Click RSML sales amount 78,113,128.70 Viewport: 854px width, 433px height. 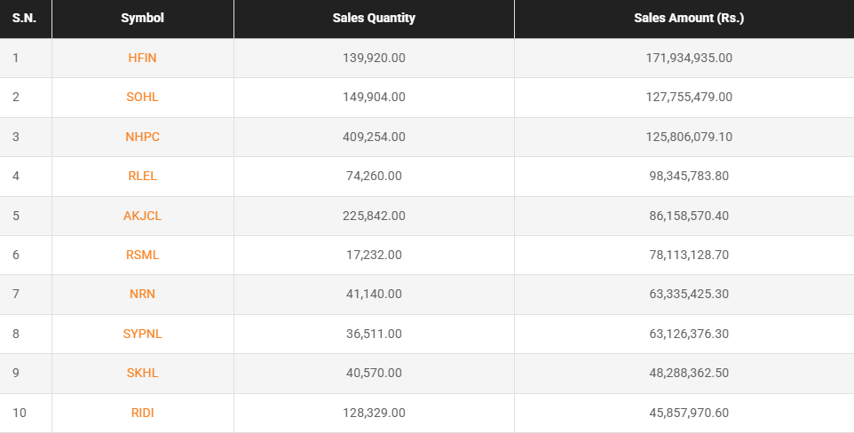689,255
